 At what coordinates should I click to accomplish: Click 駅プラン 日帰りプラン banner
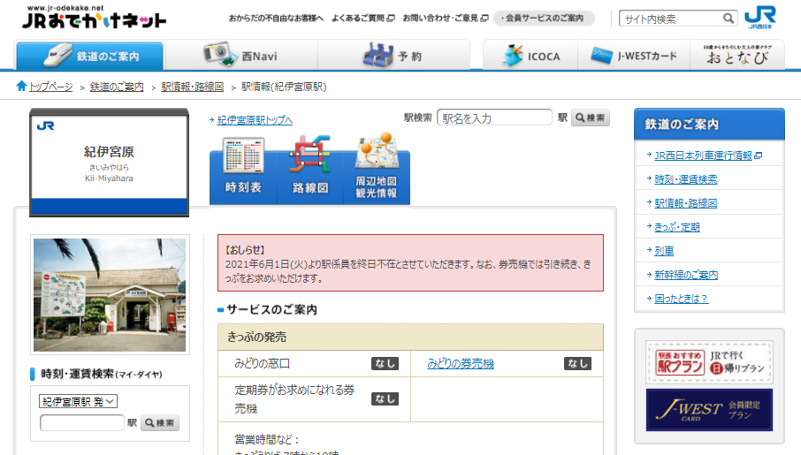click(x=709, y=362)
